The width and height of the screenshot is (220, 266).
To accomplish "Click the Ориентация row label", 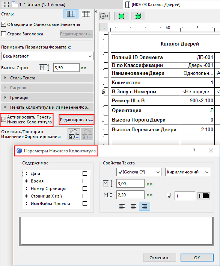I will click(127, 111).
